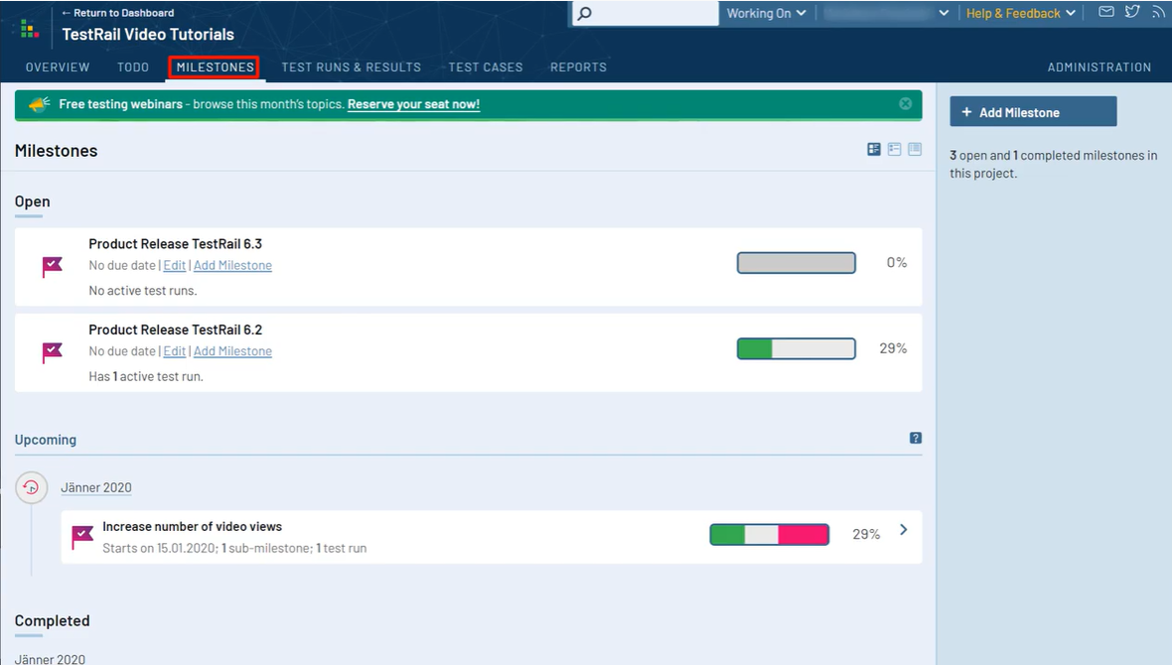Screen dimensions: 1172x665
Task: Select the Milestones tab
Action: pyautogui.click(x=215, y=67)
